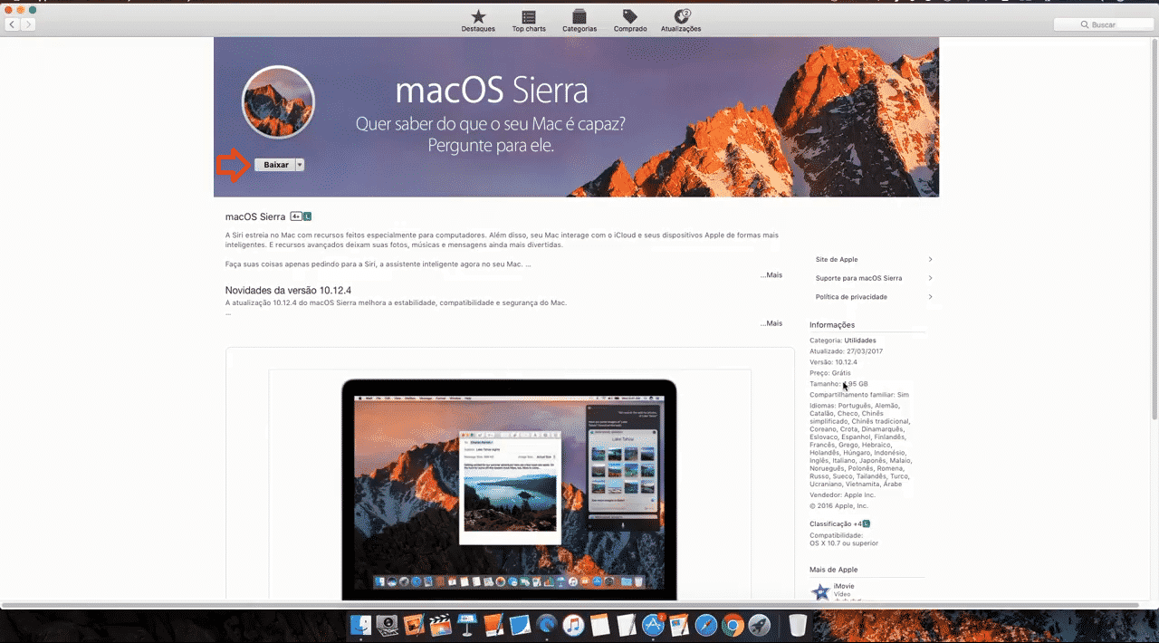
Task: Open iMovie clapperboard icon in Dock
Action: 440,626
